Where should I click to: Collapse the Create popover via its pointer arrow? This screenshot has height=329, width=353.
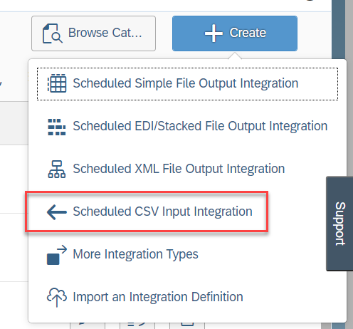tap(235, 56)
